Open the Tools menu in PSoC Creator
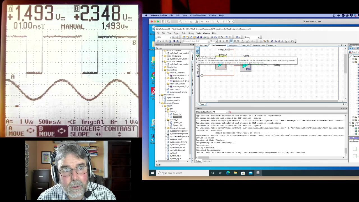The width and height of the screenshot is (359, 202). (198, 33)
